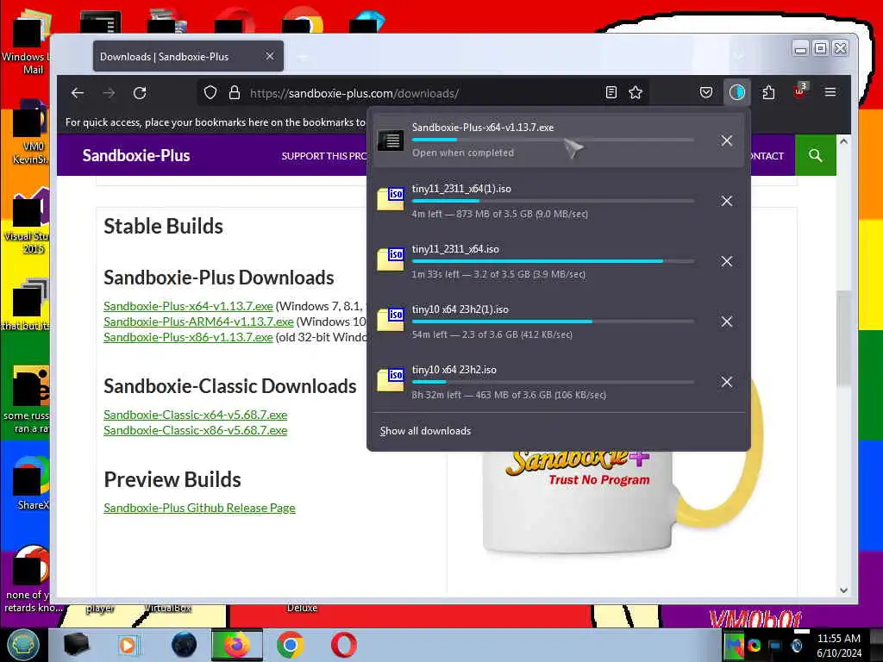Open the uBlock extension icon with badge
Viewport: 883px width, 662px height.
pyautogui.click(x=799, y=91)
